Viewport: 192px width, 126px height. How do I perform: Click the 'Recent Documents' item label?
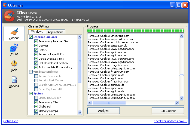[50, 76]
